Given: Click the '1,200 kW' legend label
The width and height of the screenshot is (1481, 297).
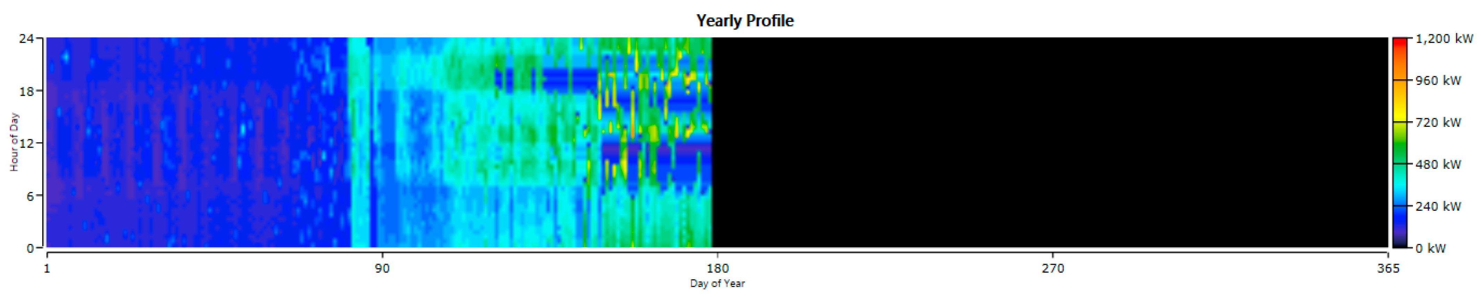Looking at the screenshot, I should (1444, 38).
